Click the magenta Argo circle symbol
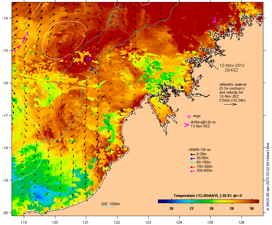Viewport: 272px width, 225px height. (189, 116)
